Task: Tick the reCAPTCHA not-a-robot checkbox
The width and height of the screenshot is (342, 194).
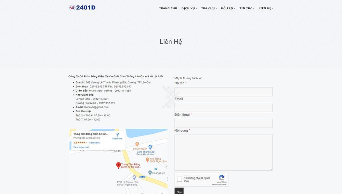Action: point(179,179)
